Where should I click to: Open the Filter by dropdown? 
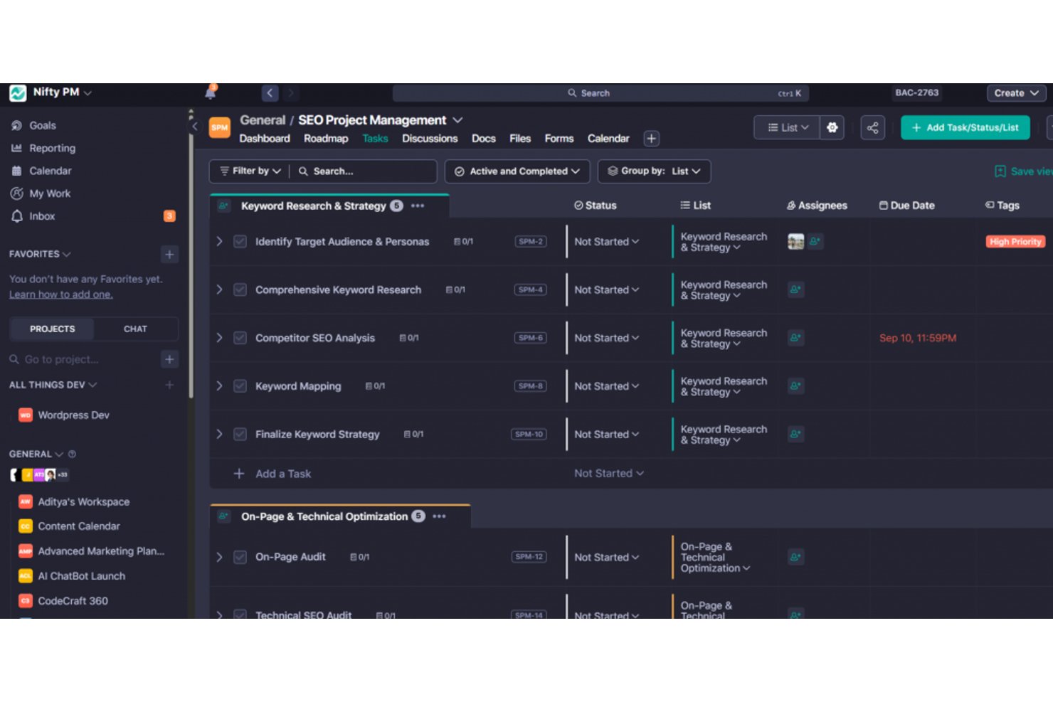click(250, 171)
